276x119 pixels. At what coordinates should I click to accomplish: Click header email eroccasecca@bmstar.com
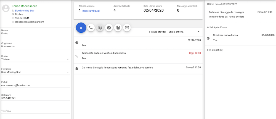(30, 22)
